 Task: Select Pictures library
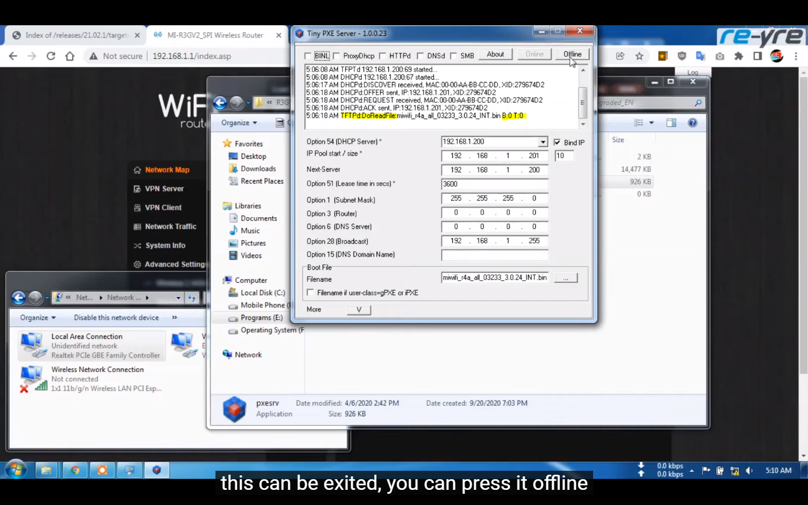[x=253, y=243]
